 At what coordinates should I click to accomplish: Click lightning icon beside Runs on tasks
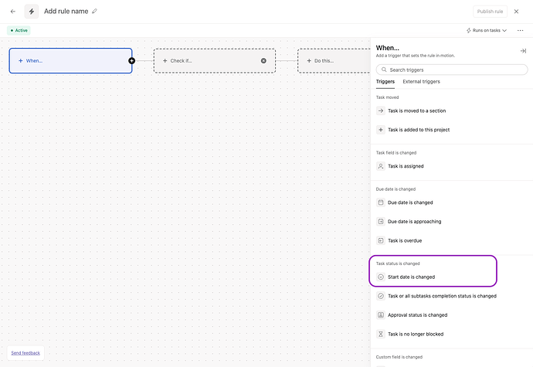point(468,30)
